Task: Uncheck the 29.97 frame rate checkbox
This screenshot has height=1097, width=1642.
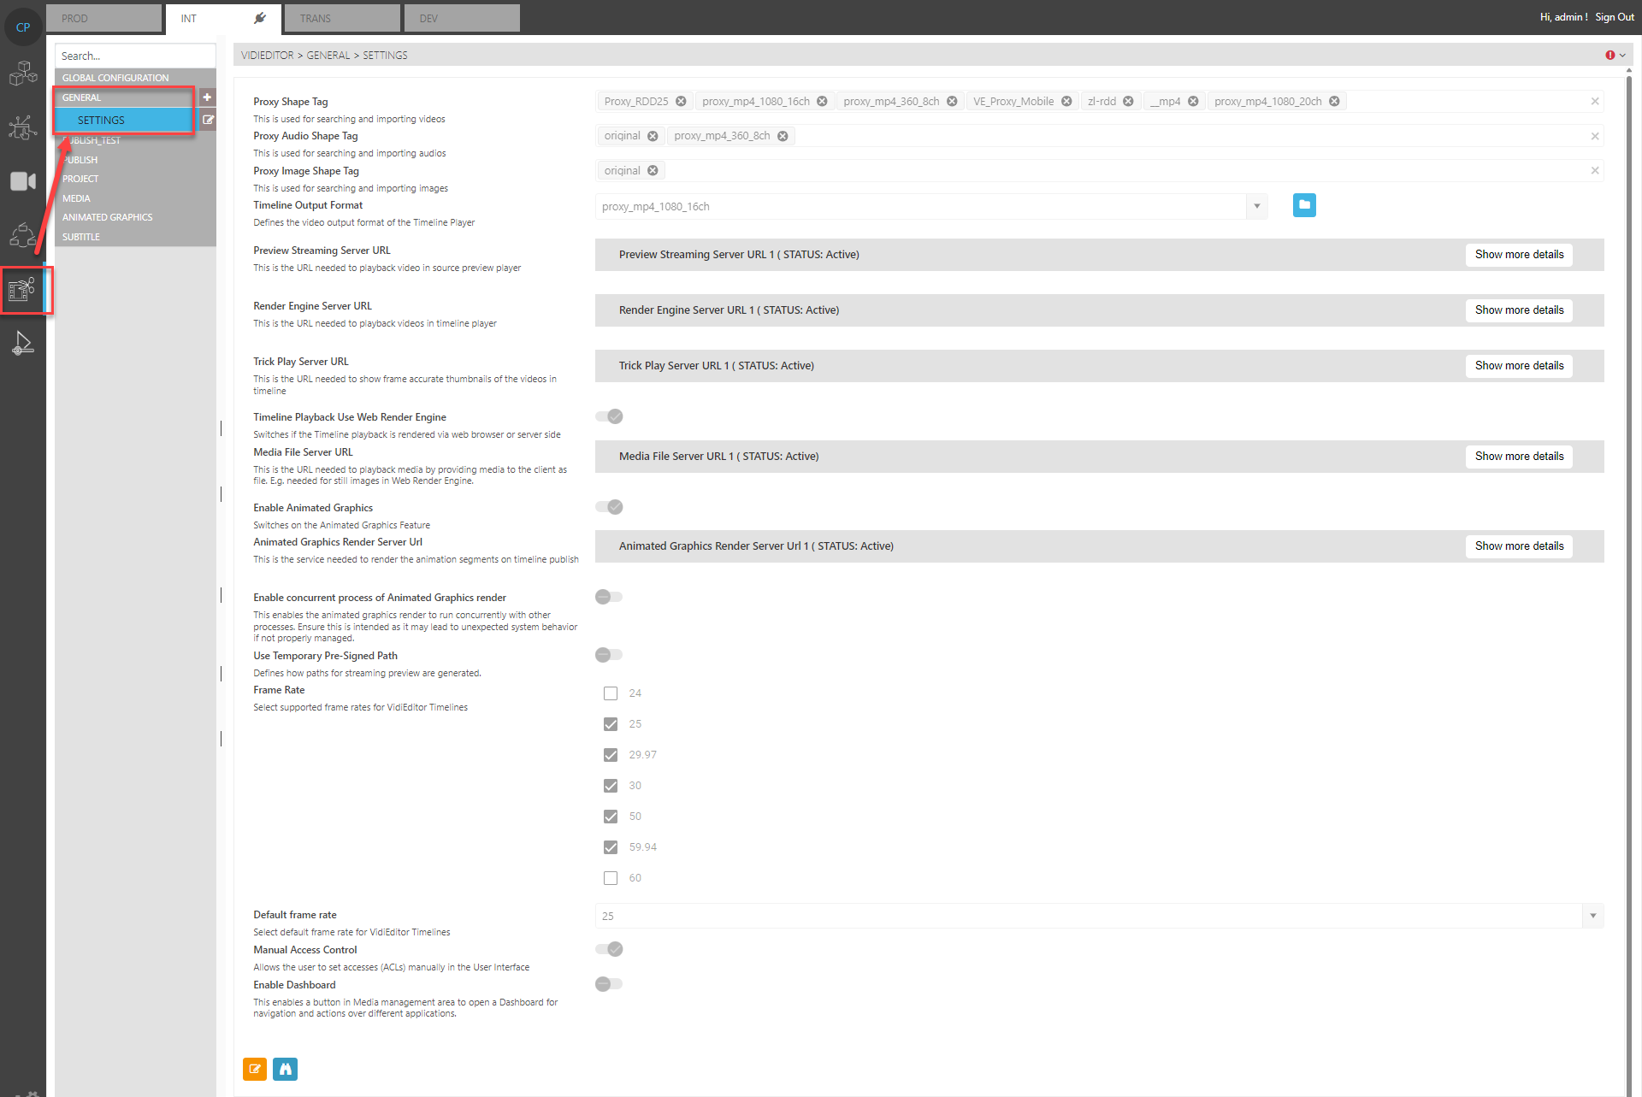Action: pyautogui.click(x=610, y=754)
